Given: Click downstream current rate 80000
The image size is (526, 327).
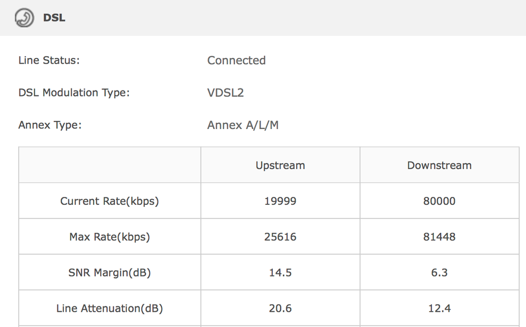Looking at the screenshot, I should tap(440, 201).
